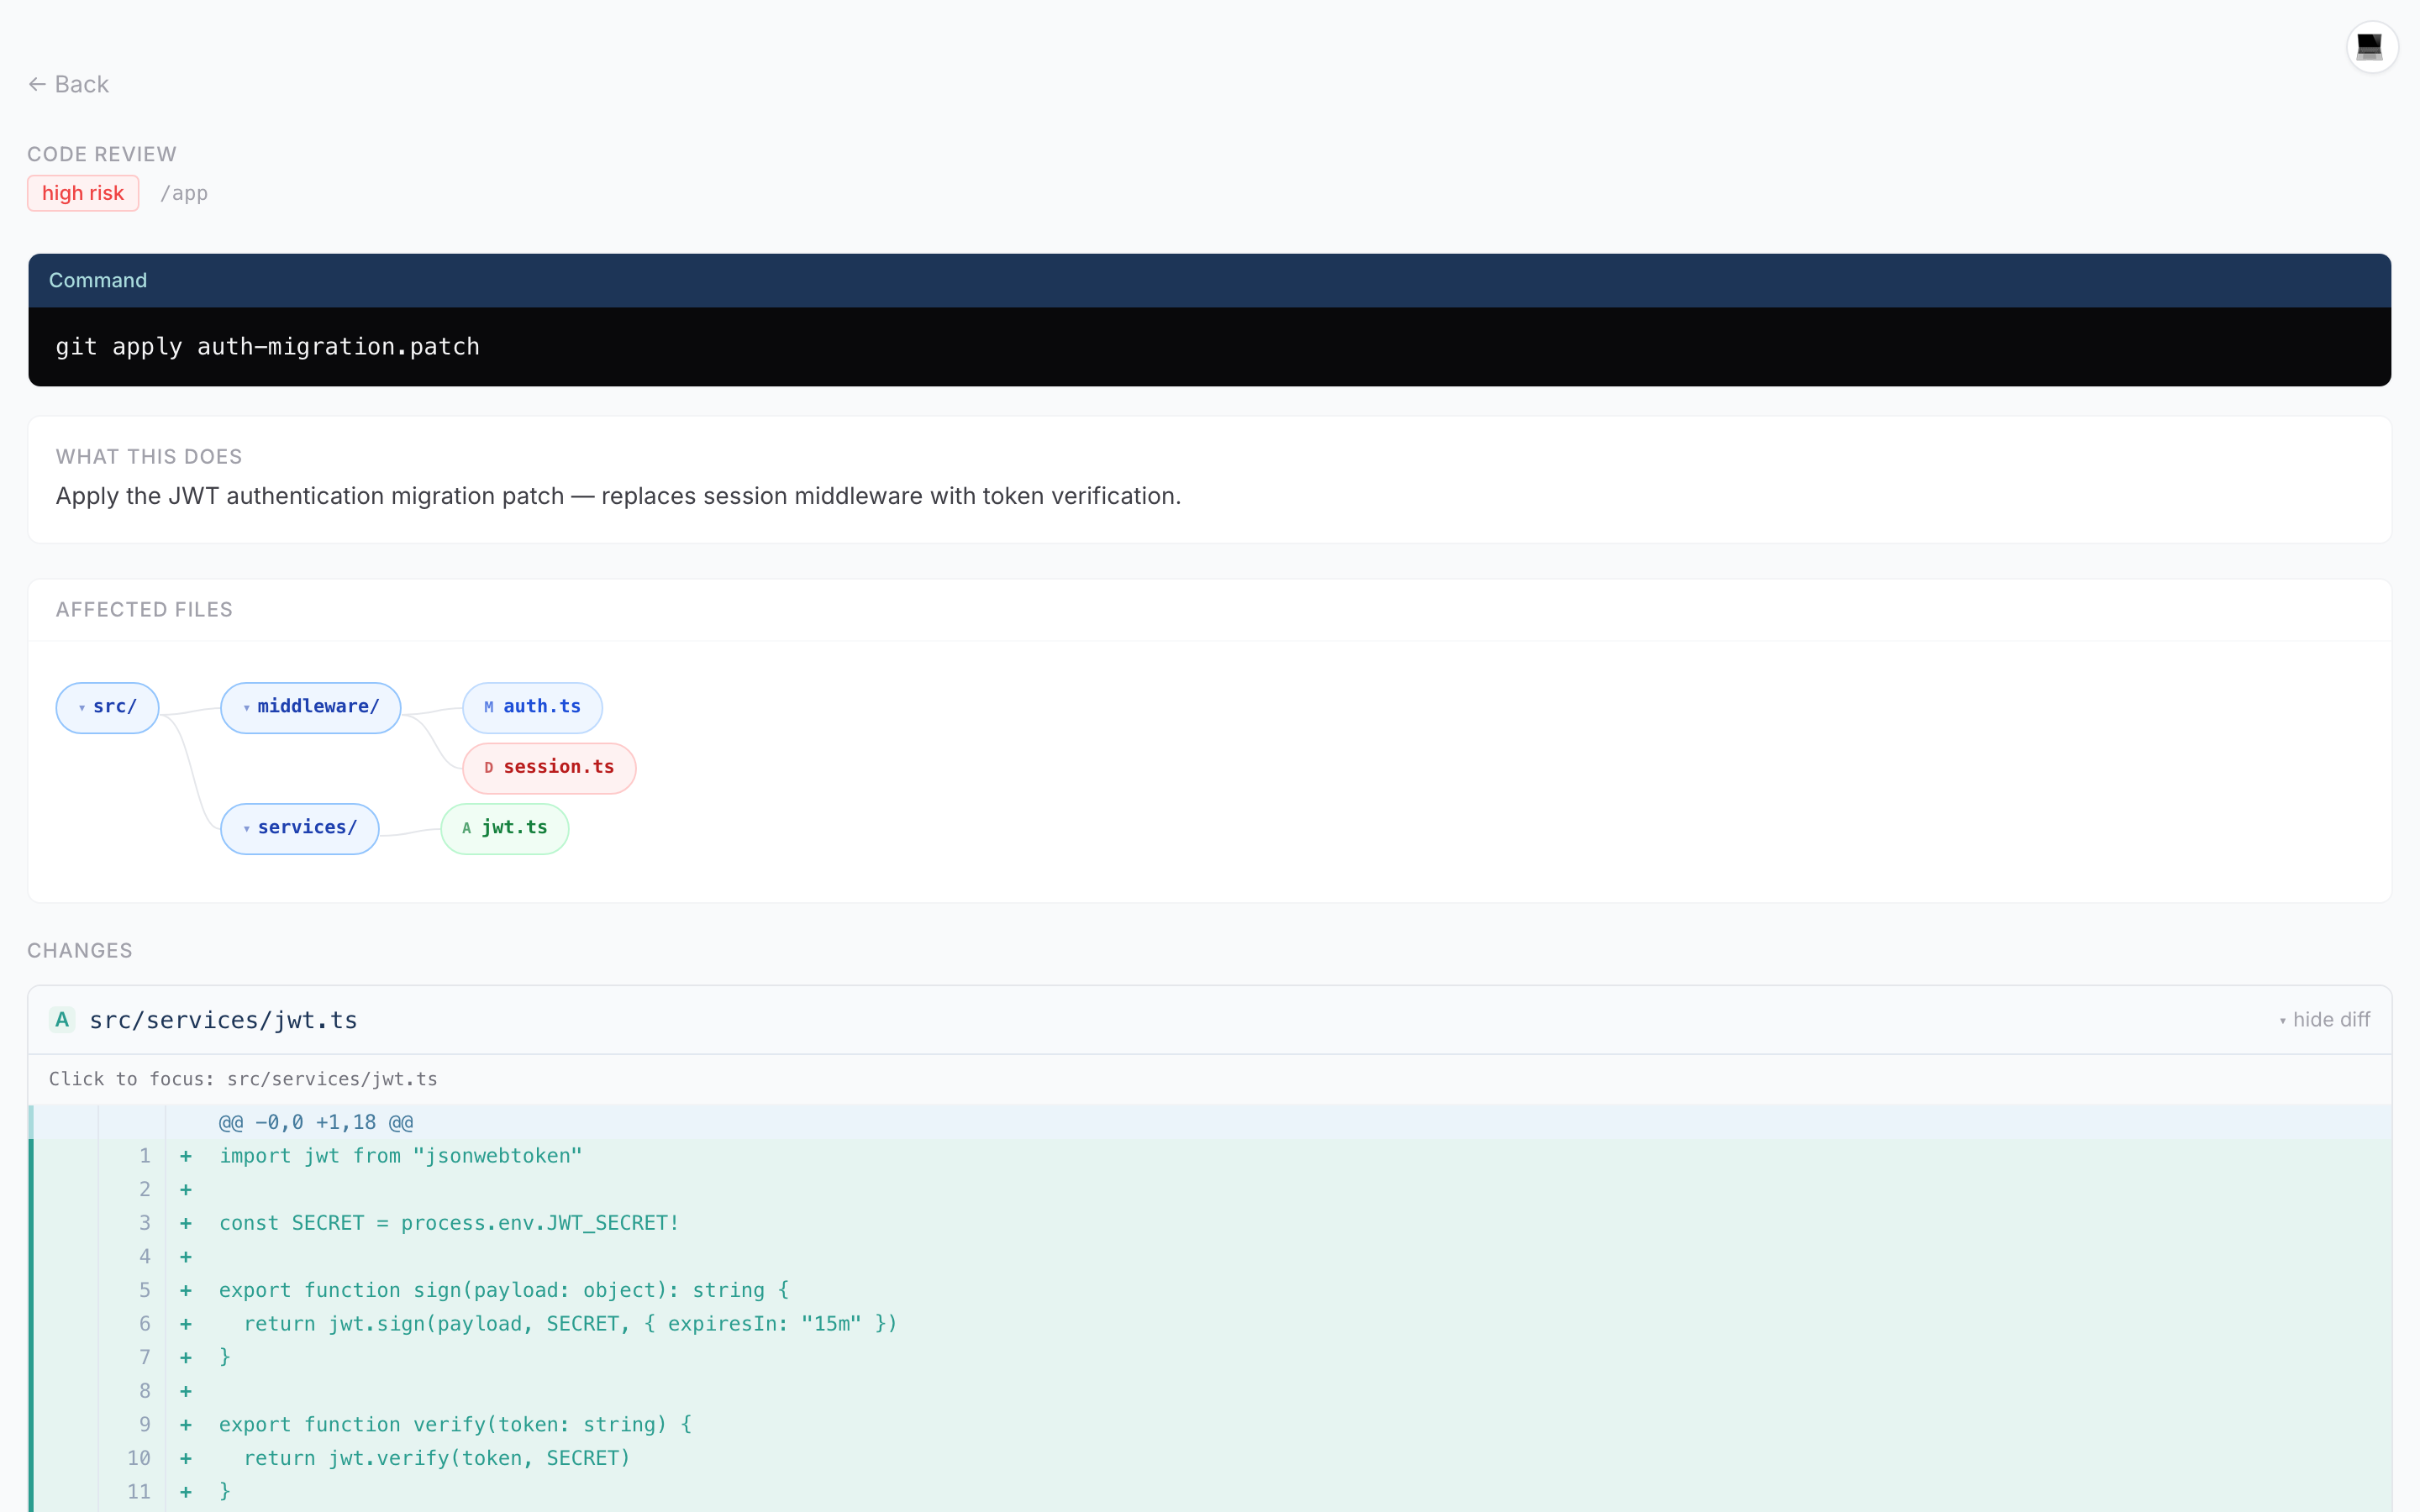Click the /app path label
Screen dimensions: 2420x1512
185,193
